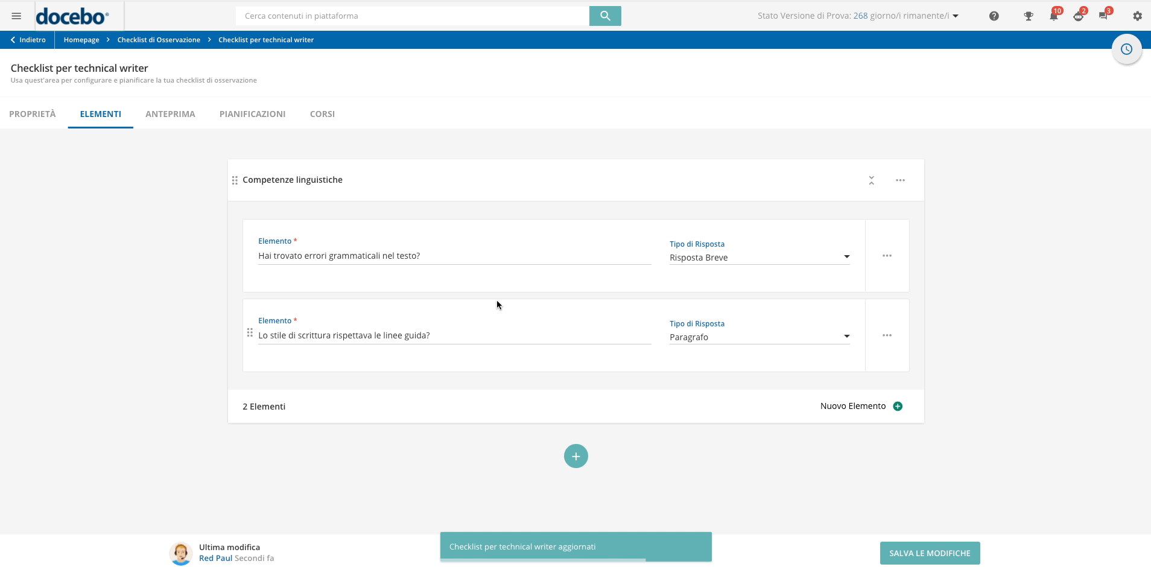Image resolution: width=1151 pixels, height=567 pixels.
Task: Click the clock history floating button
Action: 1126,49
